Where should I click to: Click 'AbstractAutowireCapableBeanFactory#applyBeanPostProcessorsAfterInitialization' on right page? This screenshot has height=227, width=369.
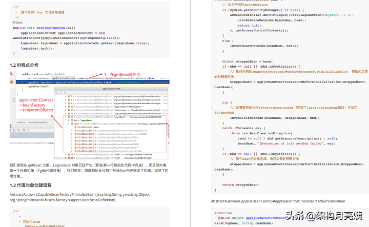pos(278,201)
